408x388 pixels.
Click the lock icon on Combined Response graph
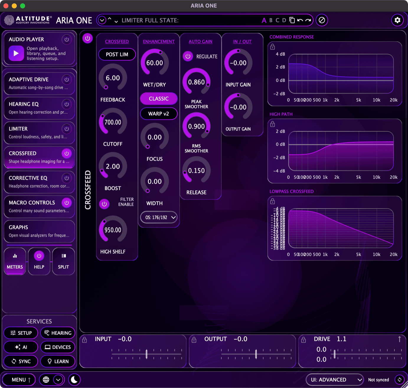(x=272, y=47)
